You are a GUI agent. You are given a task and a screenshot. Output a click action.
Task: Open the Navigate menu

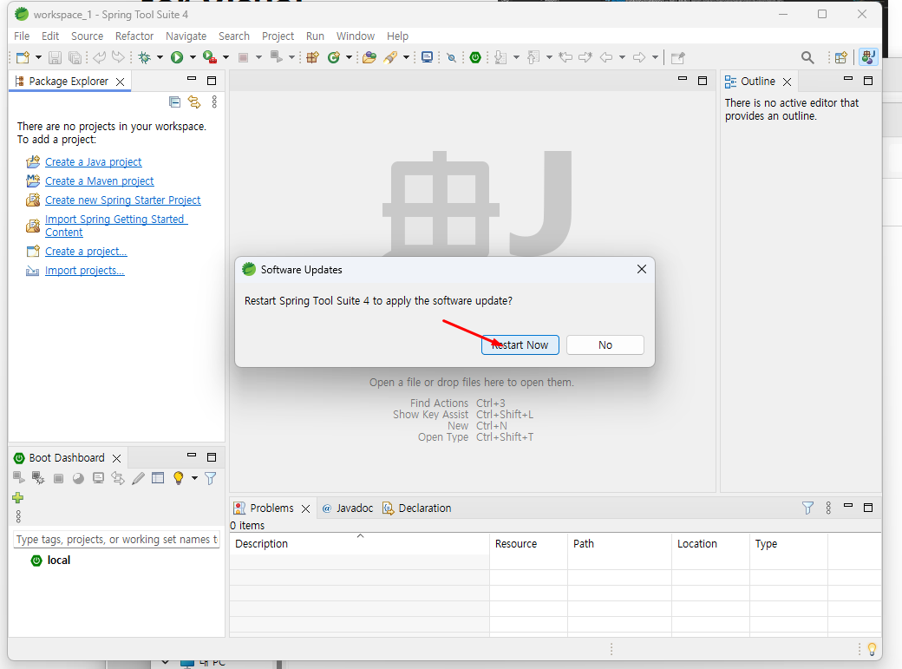click(186, 36)
